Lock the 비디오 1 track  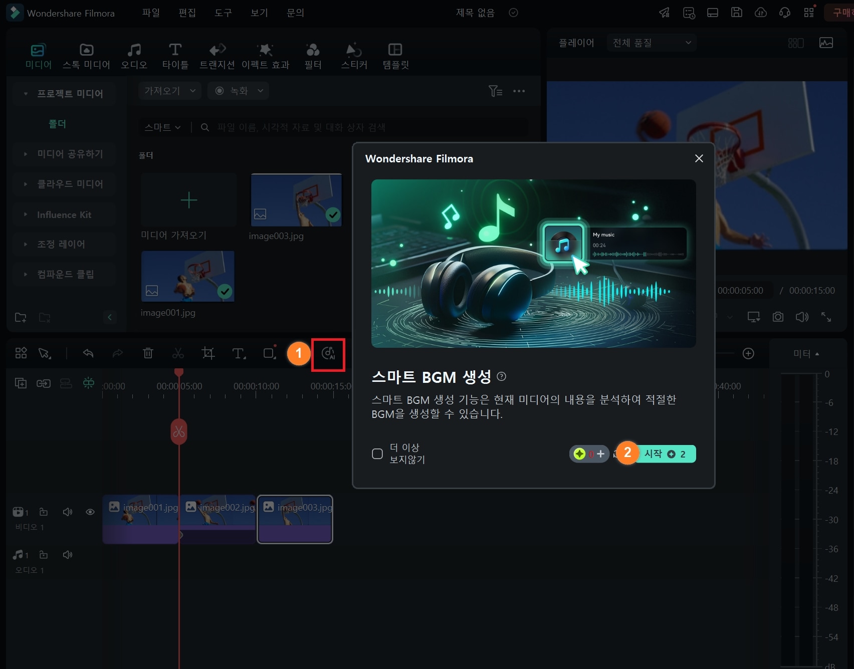44,512
